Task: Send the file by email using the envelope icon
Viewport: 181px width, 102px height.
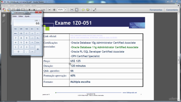Action: click(x=23, y=10)
